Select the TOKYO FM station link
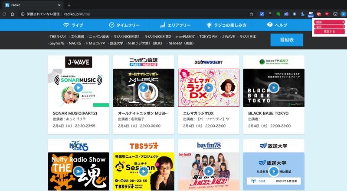347x191 pixels. coord(208,37)
